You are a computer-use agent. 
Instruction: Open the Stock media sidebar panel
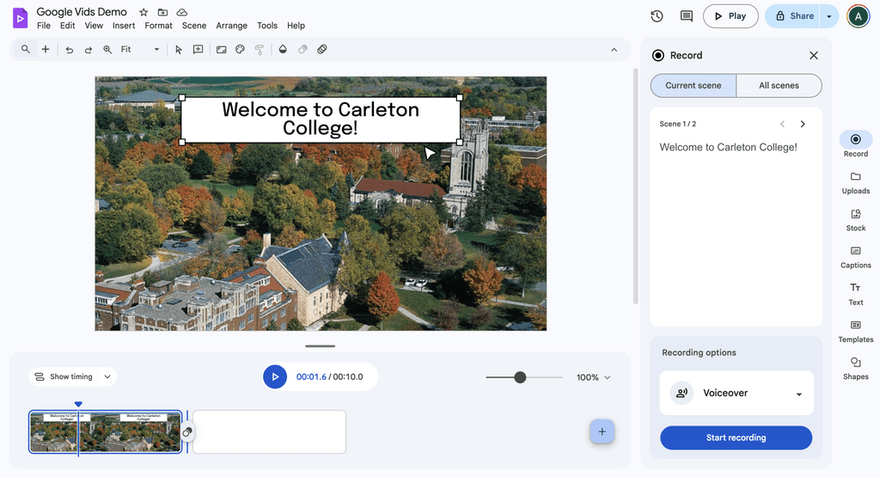tap(856, 220)
